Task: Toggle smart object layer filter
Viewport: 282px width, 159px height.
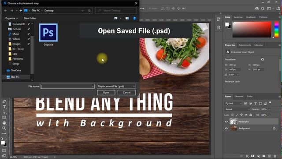Action: tap(265, 103)
